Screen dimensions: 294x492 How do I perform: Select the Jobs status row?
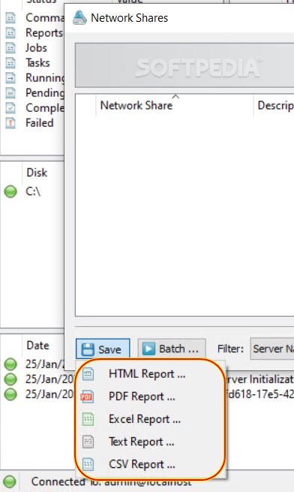coord(32,47)
